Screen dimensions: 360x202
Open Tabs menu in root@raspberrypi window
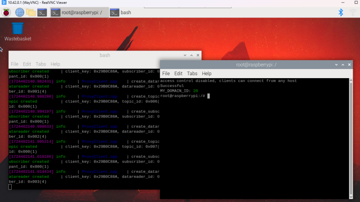coord(192,73)
